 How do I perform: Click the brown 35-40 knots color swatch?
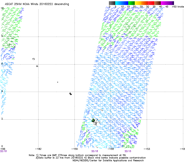pyautogui.click(x=157, y=3)
